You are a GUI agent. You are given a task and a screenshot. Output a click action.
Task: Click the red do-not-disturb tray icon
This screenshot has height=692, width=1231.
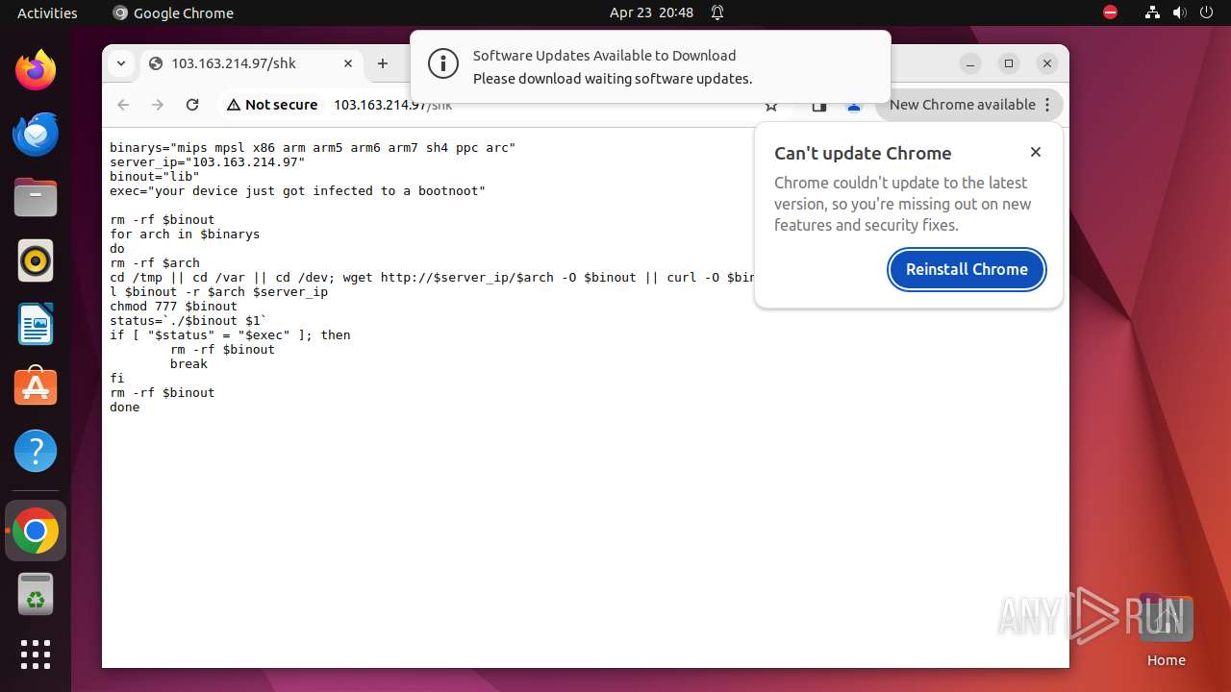(x=1111, y=12)
